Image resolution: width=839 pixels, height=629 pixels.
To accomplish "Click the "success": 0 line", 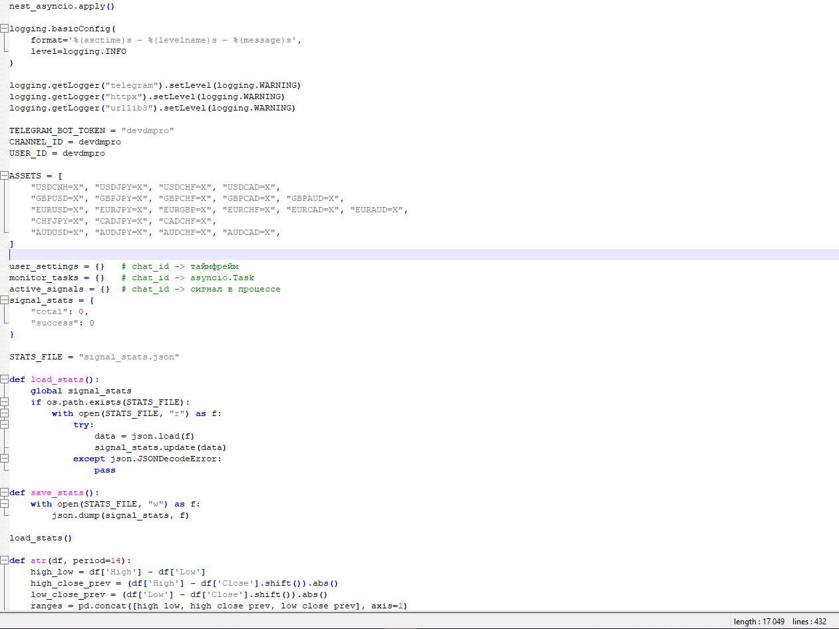I will tap(63, 323).
